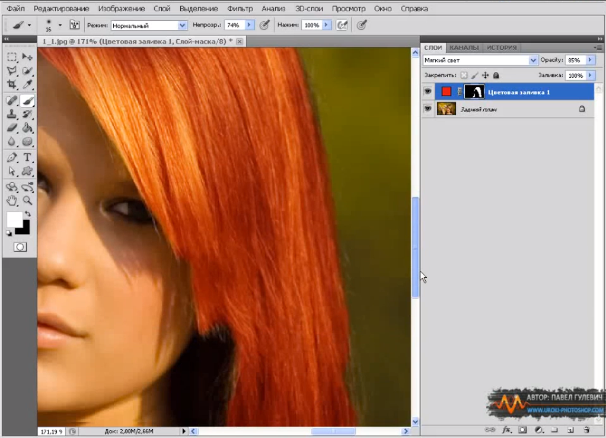Pick the Sponge tool
Screen dimensions: 606x438
[x=27, y=141]
